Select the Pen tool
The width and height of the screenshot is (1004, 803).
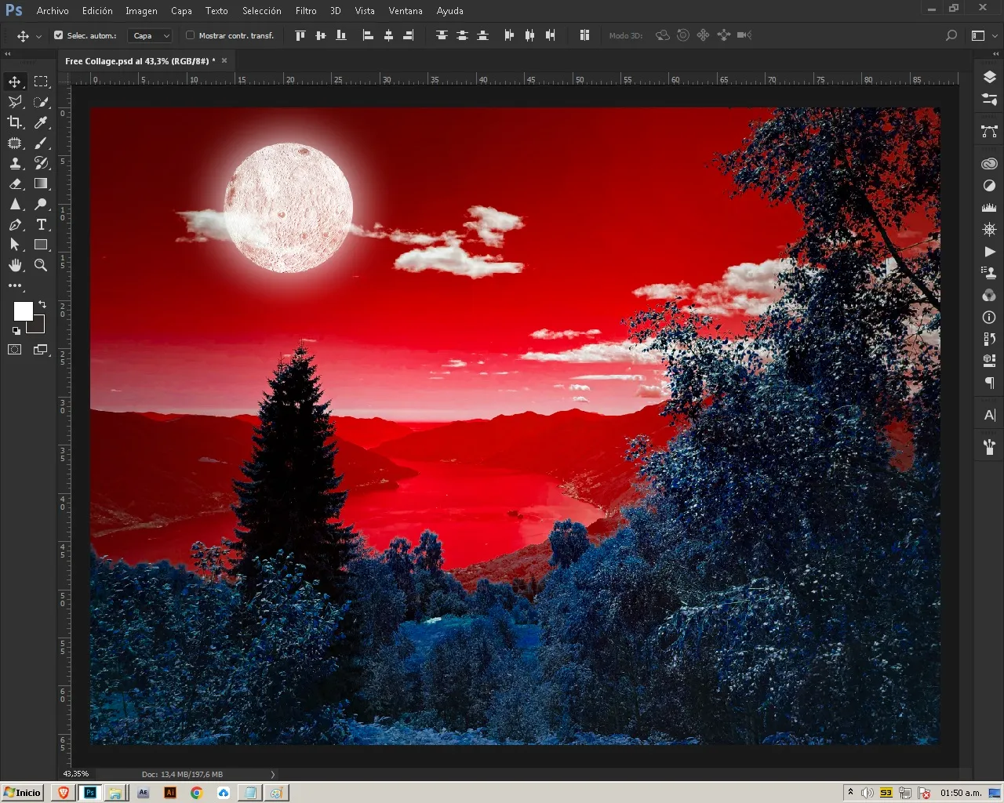tap(15, 224)
